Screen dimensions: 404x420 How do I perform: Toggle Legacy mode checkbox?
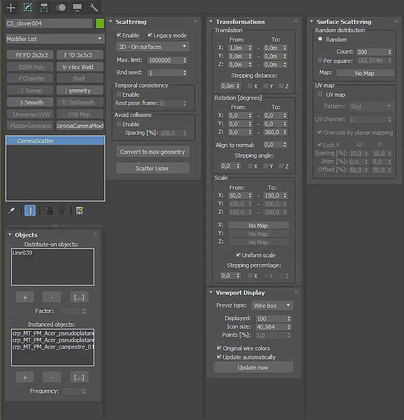pos(150,35)
